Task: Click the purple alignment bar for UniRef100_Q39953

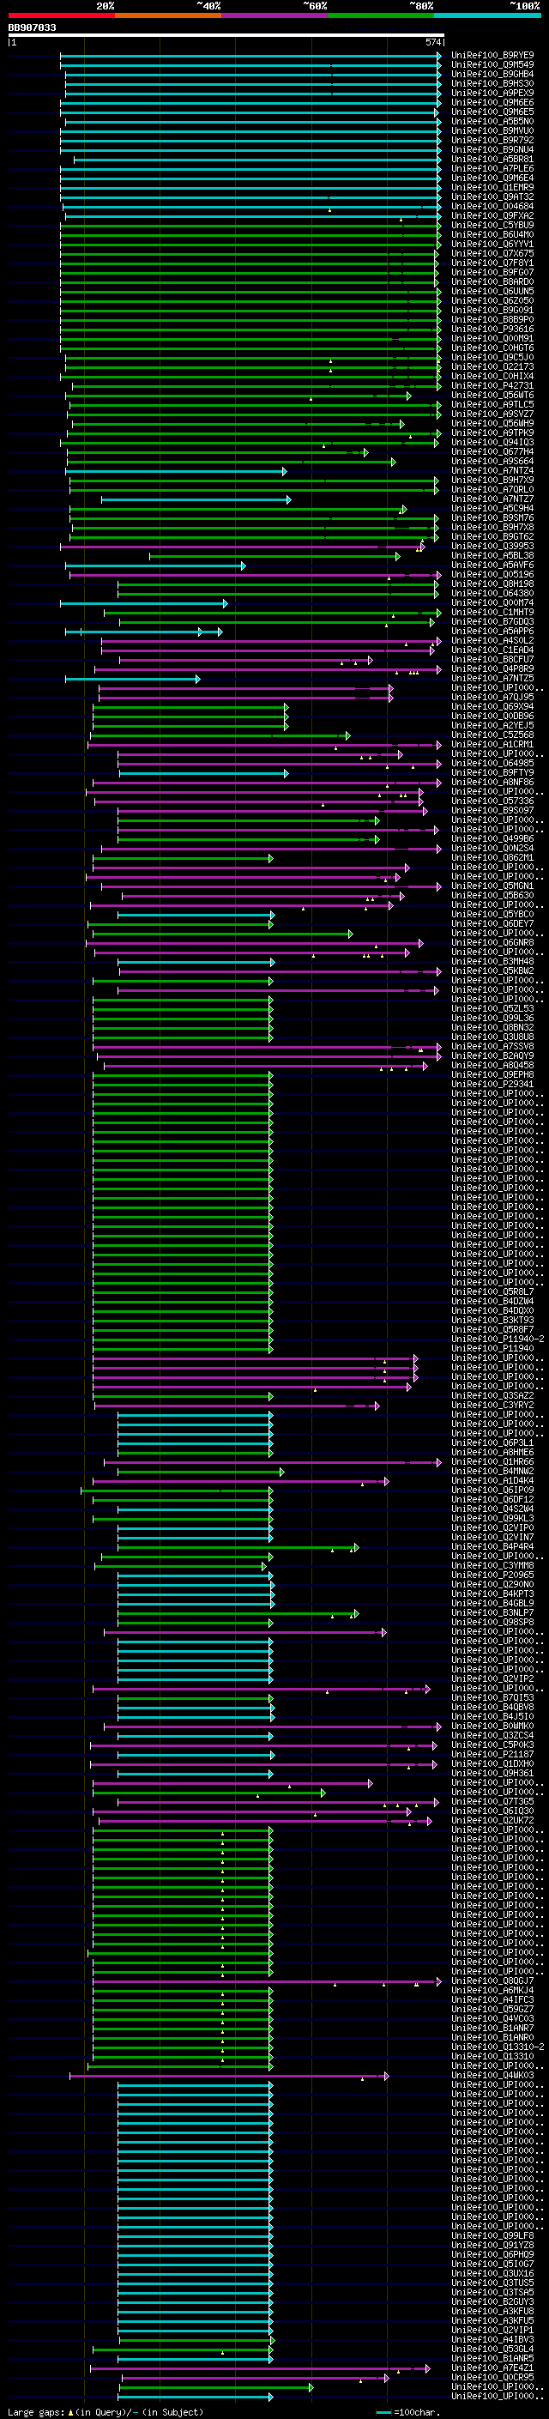Action: click(x=243, y=547)
